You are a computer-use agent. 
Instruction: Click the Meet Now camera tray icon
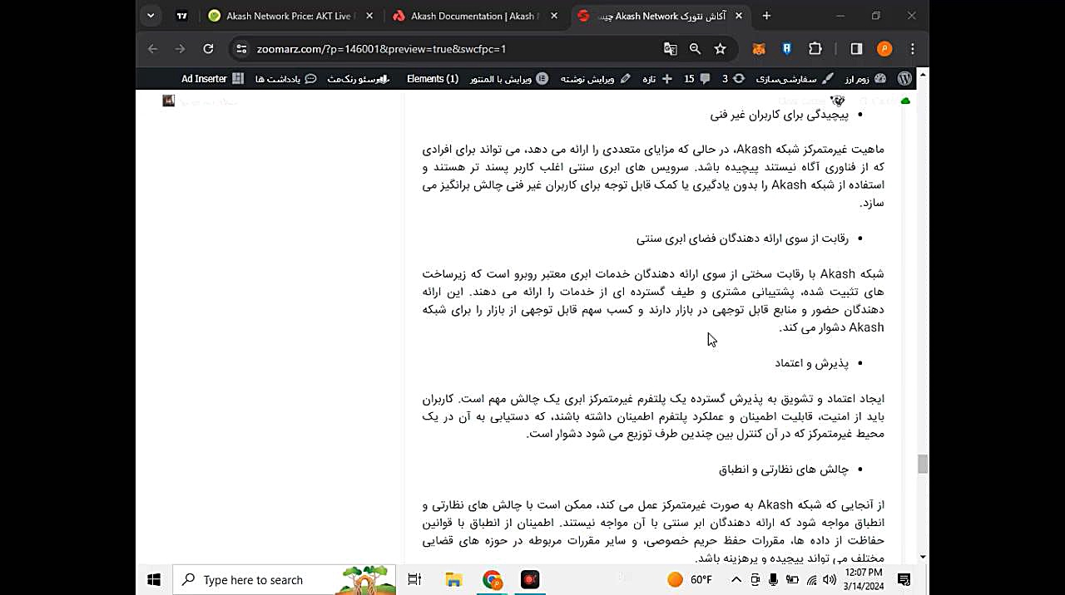tap(755, 580)
